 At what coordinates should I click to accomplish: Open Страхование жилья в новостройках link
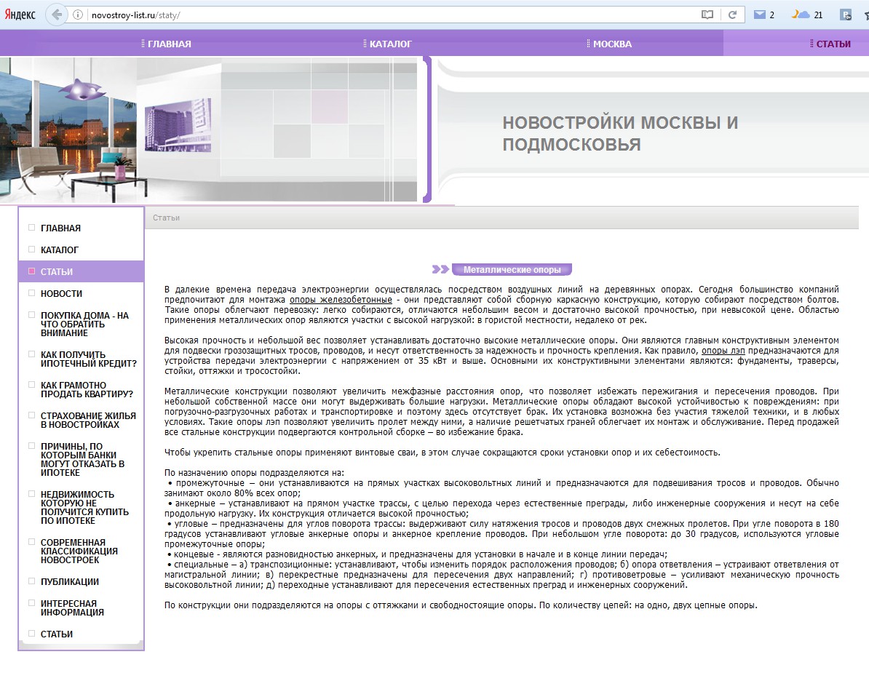click(x=87, y=420)
